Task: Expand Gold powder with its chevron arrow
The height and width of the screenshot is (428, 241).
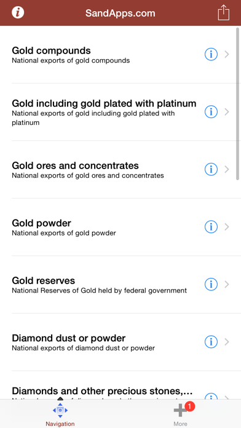Action: click(x=227, y=227)
